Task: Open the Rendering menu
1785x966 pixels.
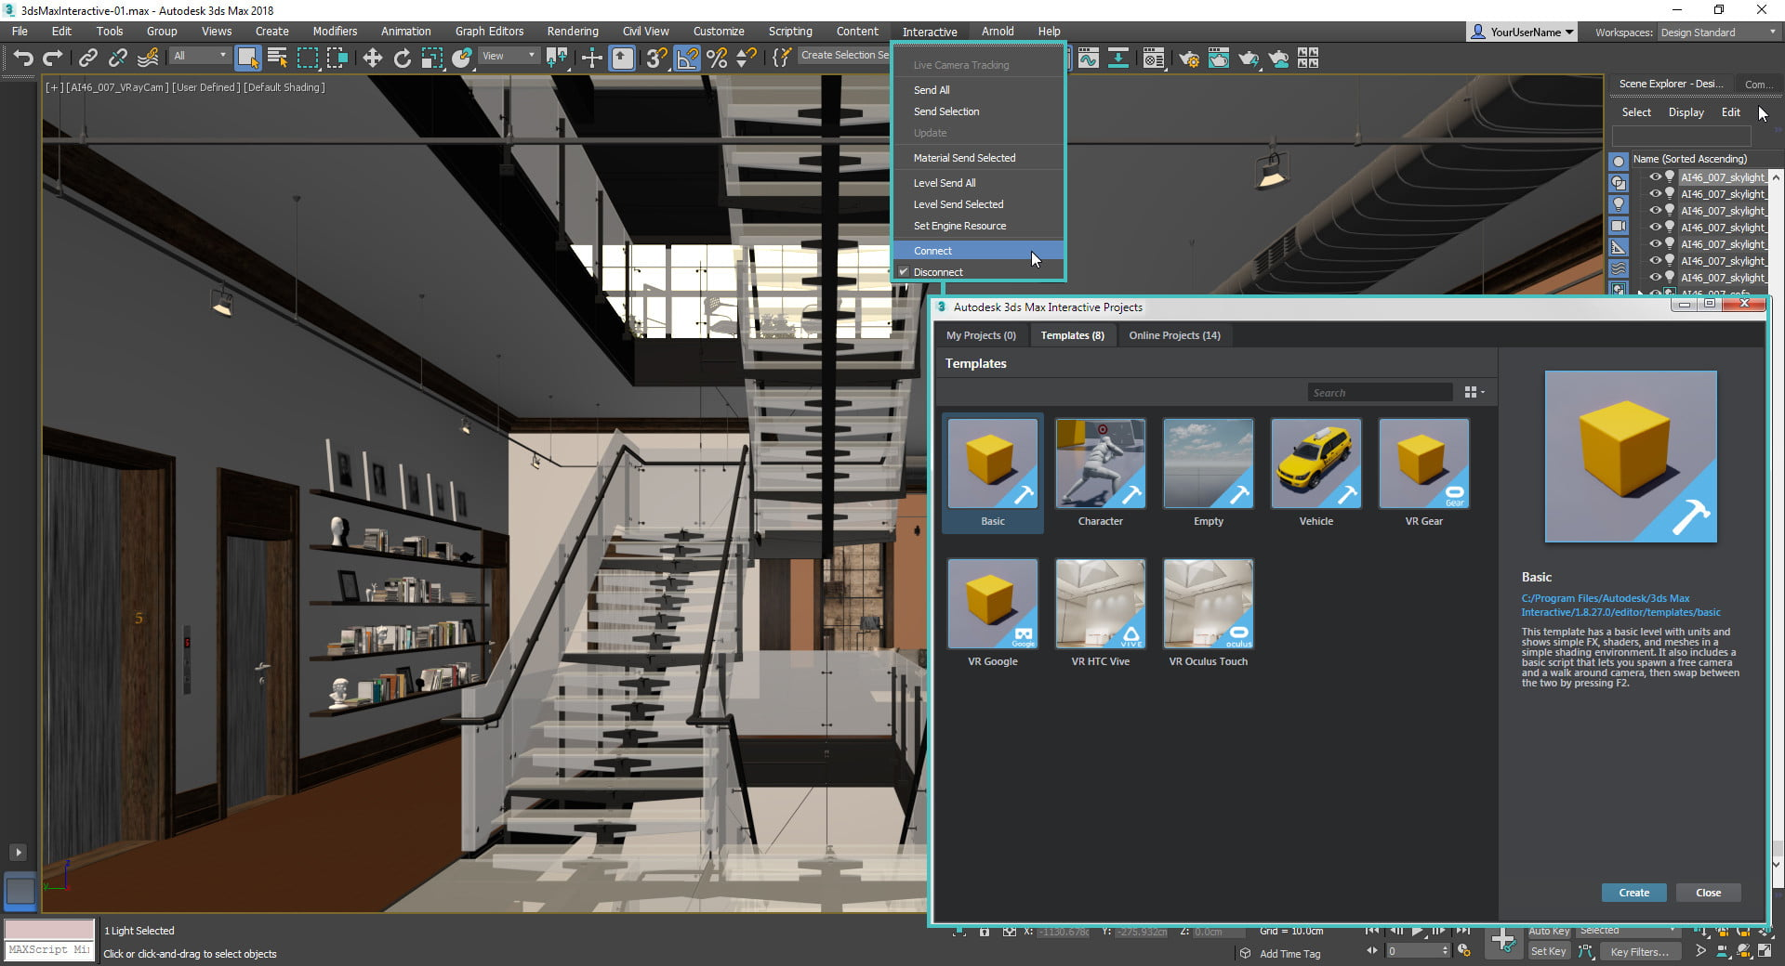Action: (572, 31)
